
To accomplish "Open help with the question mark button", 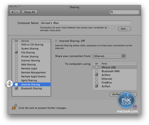I will tap(135, 107).
